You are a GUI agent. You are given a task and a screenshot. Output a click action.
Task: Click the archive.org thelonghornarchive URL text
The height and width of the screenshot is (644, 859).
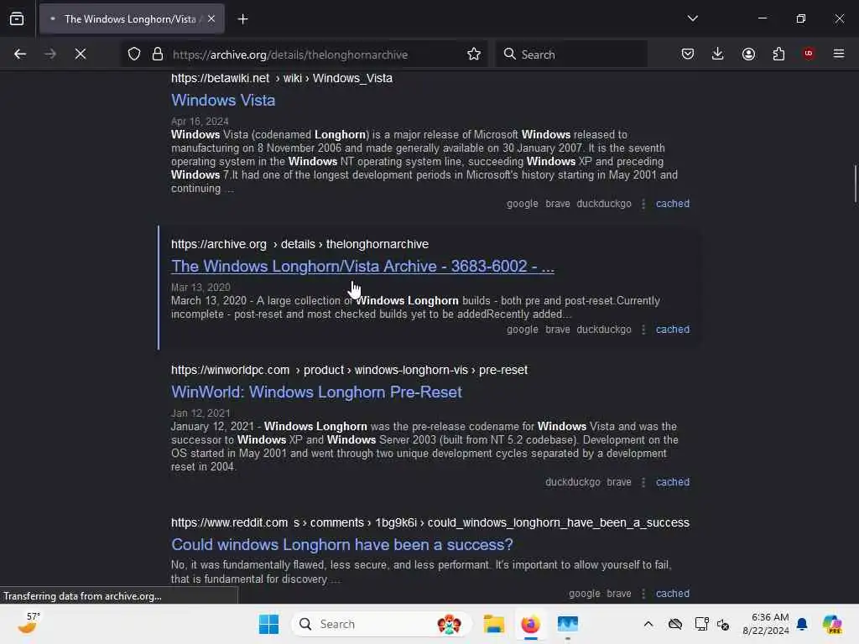pos(299,244)
